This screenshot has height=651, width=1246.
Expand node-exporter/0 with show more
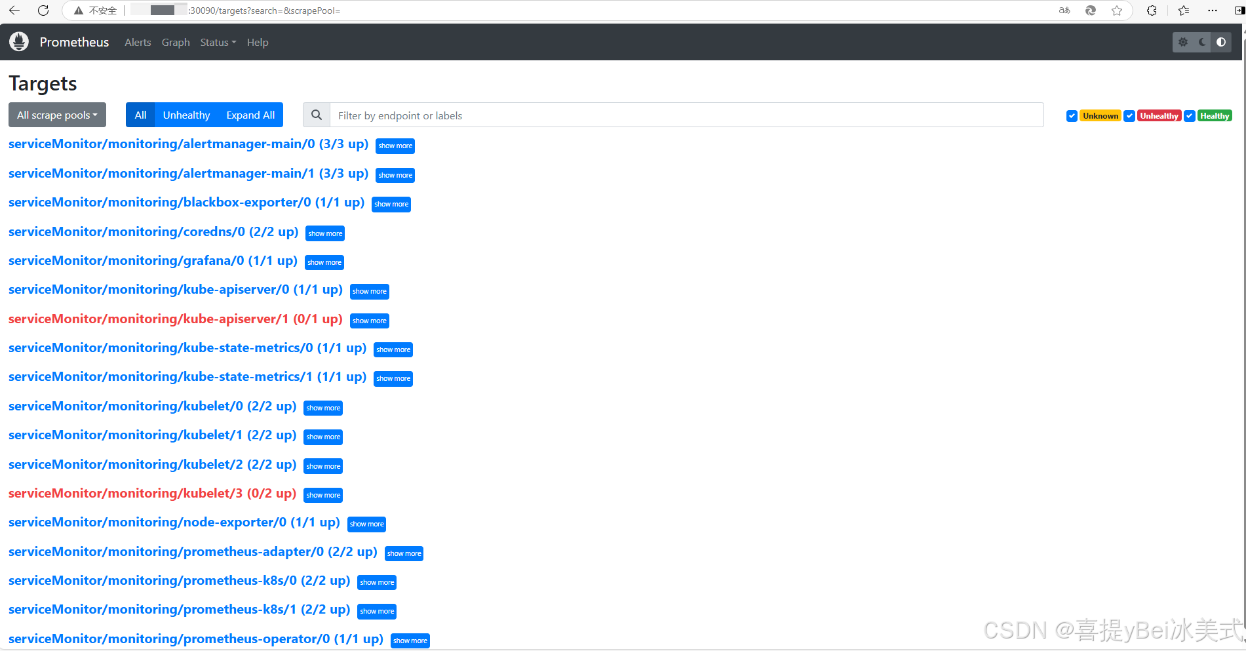(x=366, y=524)
